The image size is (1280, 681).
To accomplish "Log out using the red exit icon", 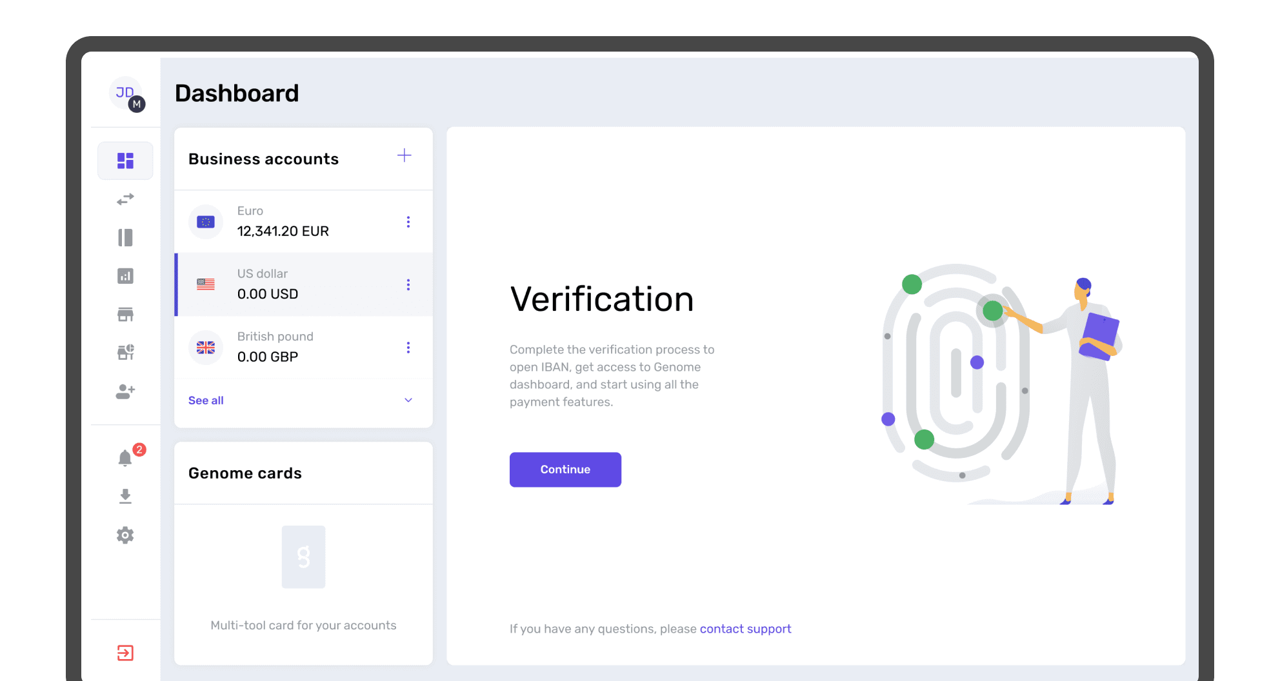I will click(125, 653).
